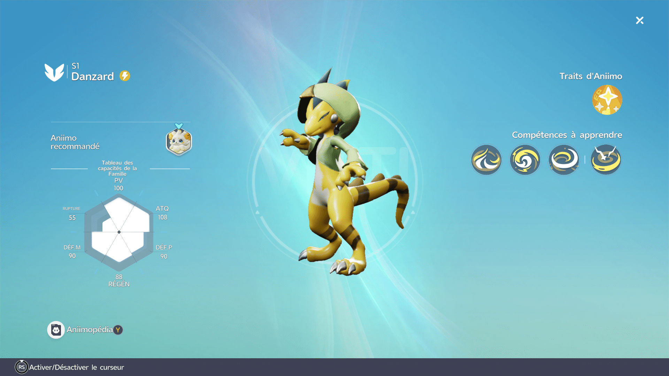Click the ATQ 108 stat

click(x=162, y=213)
